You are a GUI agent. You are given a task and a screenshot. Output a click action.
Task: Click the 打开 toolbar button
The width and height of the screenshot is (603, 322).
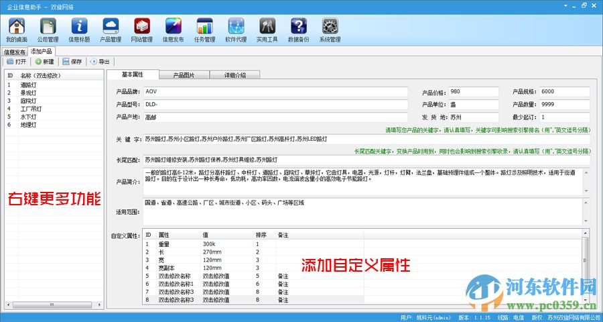coord(17,62)
